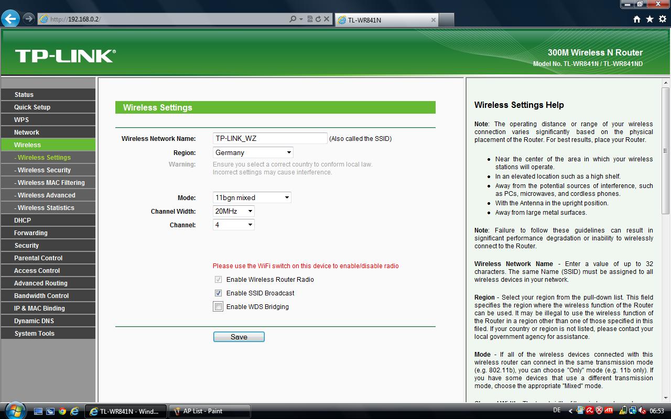Open Wireless Settings submenu item
Image resolution: width=671 pixels, height=419 pixels.
coord(48,157)
